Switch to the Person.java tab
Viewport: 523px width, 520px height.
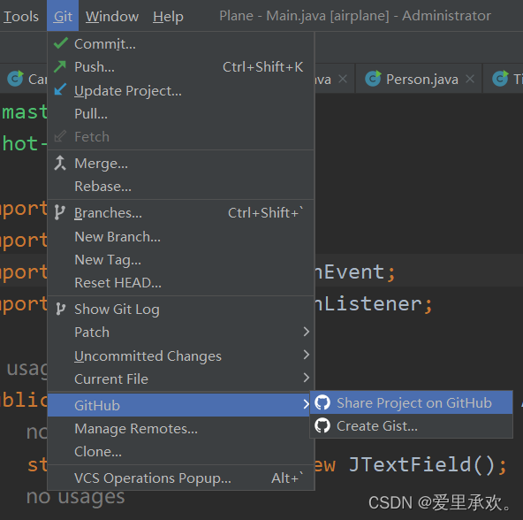coord(419,79)
